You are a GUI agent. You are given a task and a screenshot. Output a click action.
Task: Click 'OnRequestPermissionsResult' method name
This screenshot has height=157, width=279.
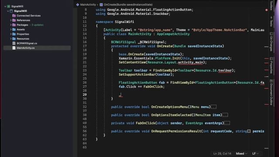[x=176, y=131]
